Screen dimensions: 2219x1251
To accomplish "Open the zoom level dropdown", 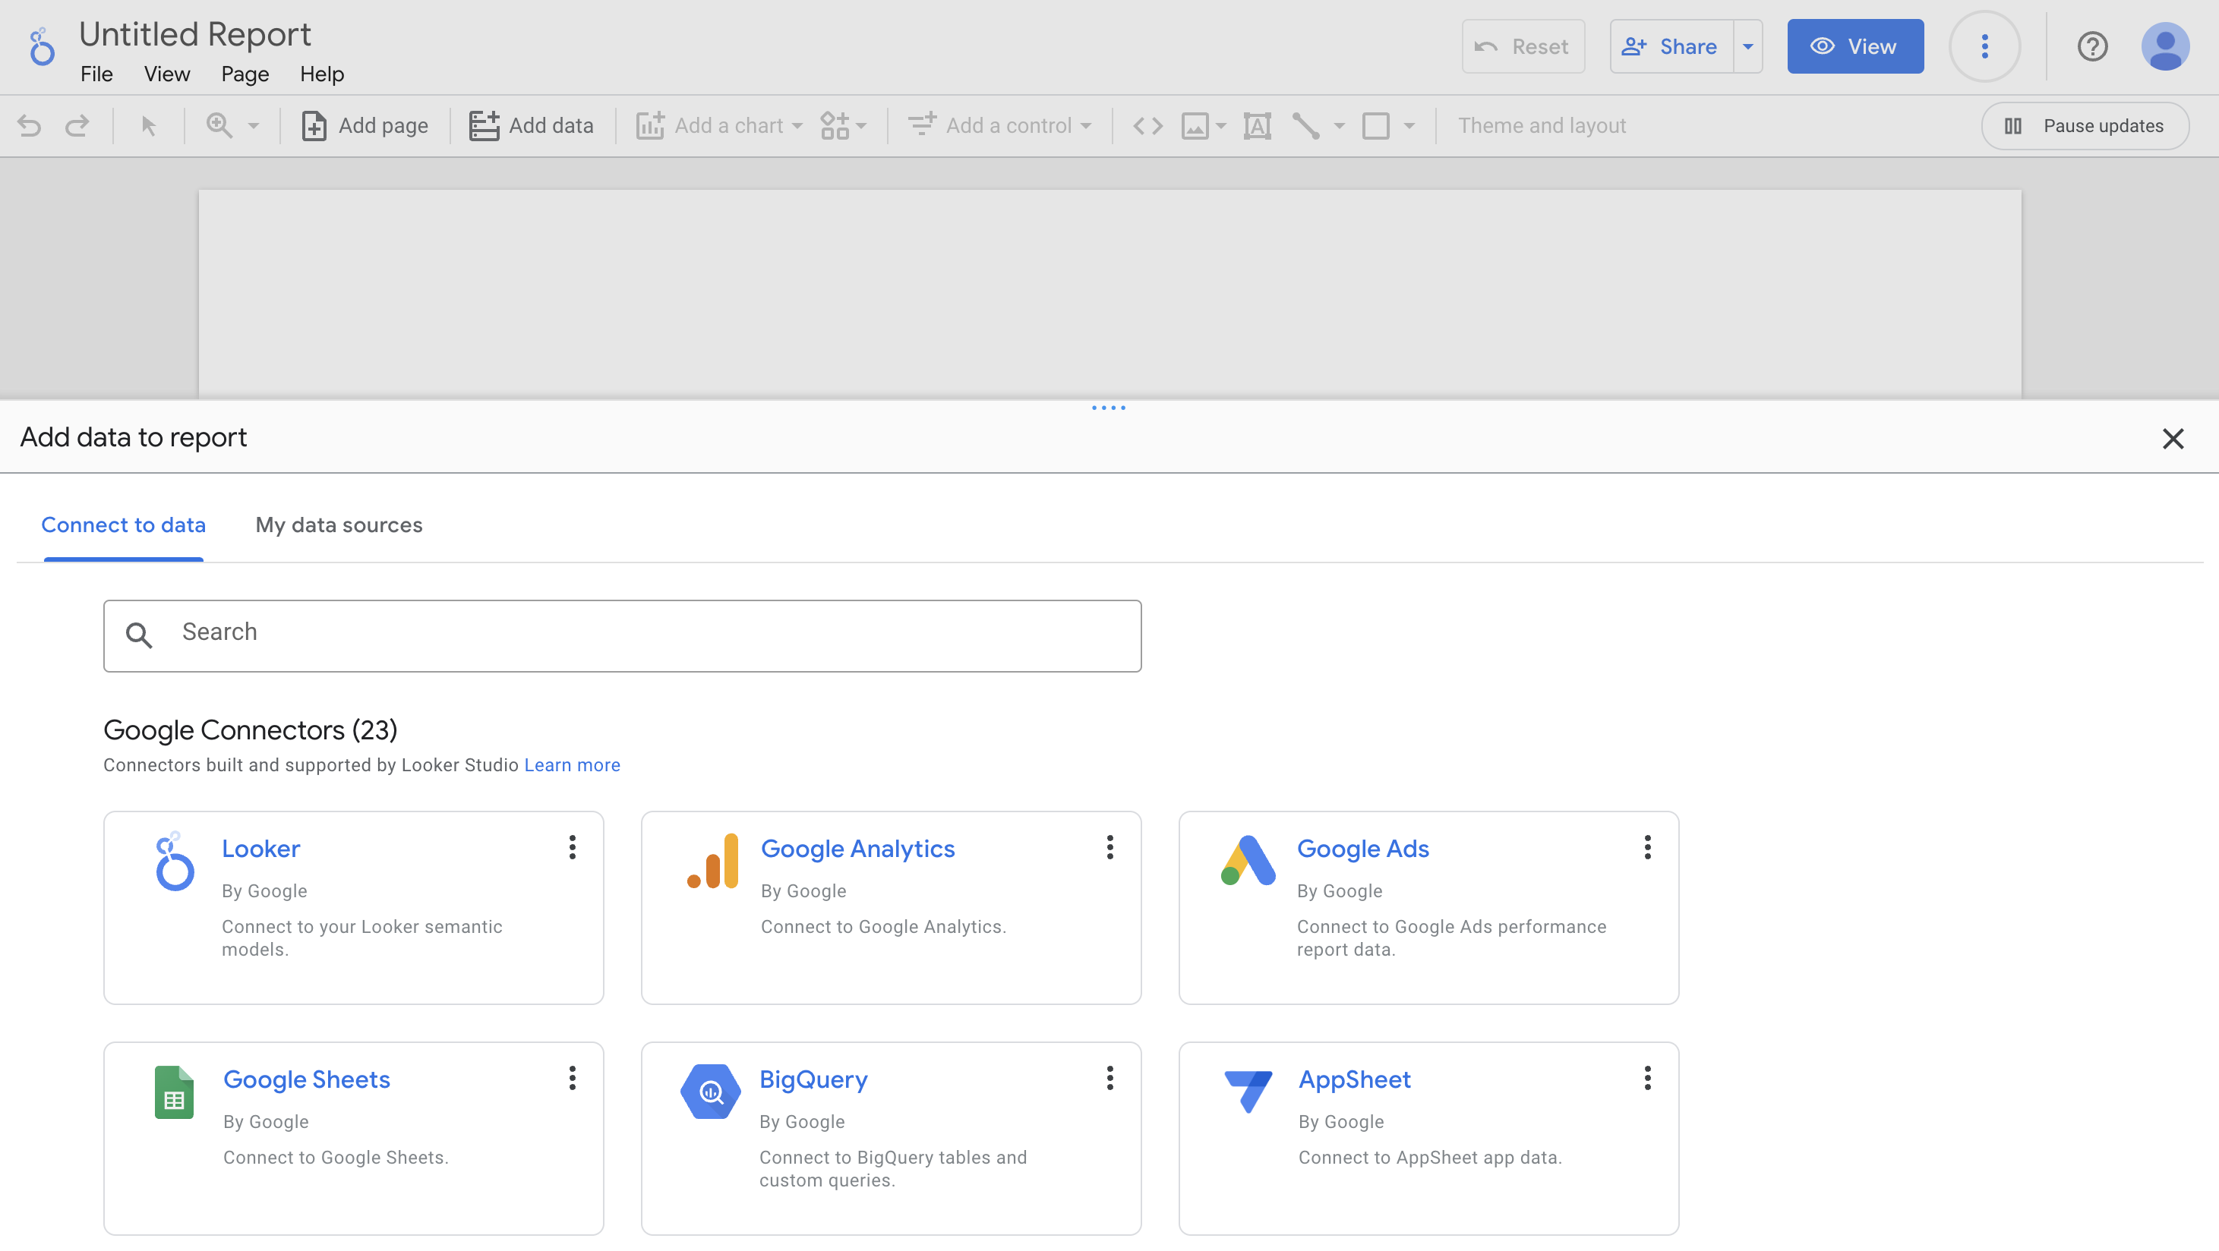I will 253,126.
